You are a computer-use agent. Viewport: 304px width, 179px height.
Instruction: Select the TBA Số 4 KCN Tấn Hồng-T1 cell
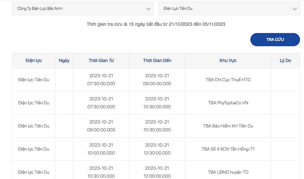click(x=228, y=149)
